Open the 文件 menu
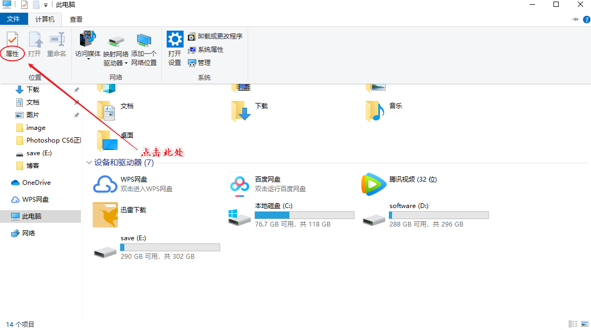Viewport: 591px width, 330px height. pyautogui.click(x=14, y=18)
